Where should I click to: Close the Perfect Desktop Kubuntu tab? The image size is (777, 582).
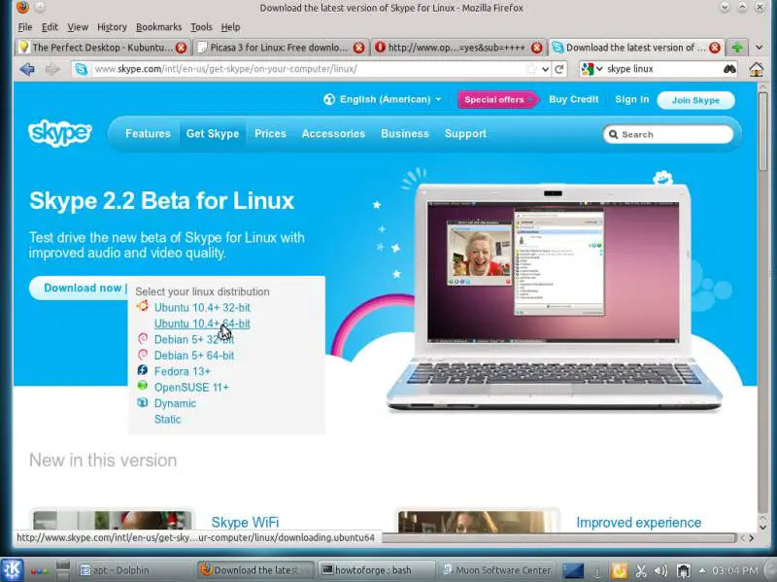(182, 48)
